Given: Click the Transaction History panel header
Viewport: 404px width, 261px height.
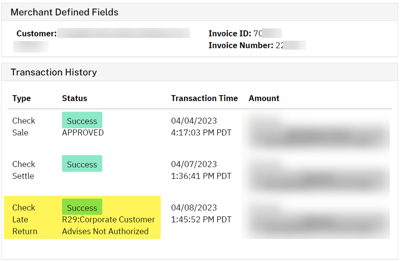Looking at the screenshot, I should pyautogui.click(x=54, y=72).
